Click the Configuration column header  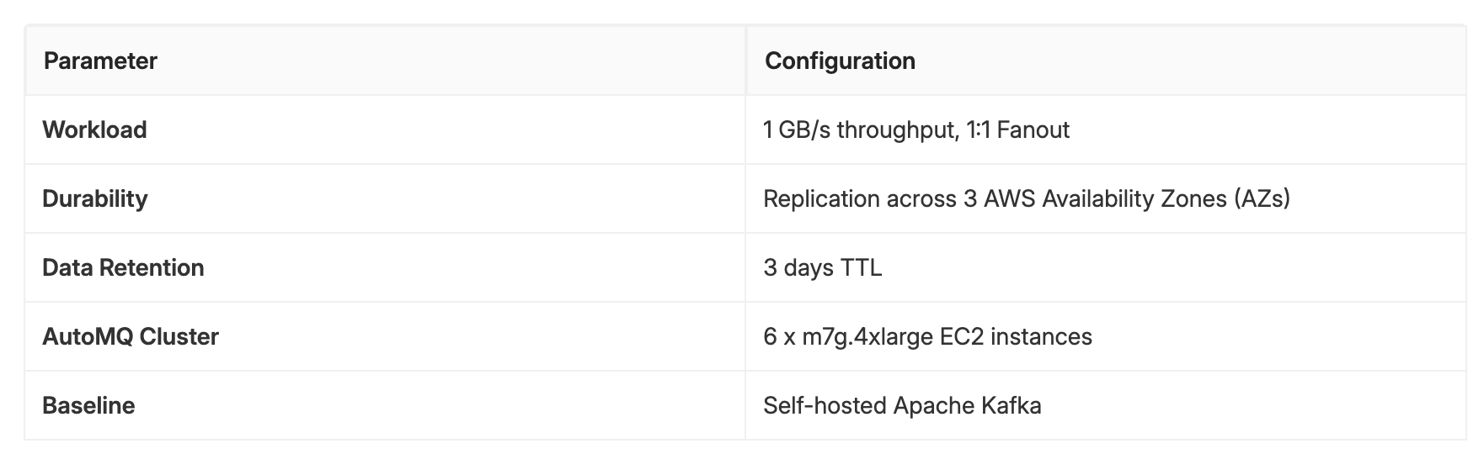(x=840, y=61)
